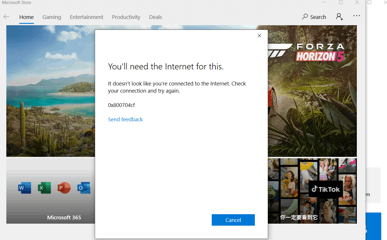
Task: Close the Internet error dialog with X
Action: (x=259, y=36)
